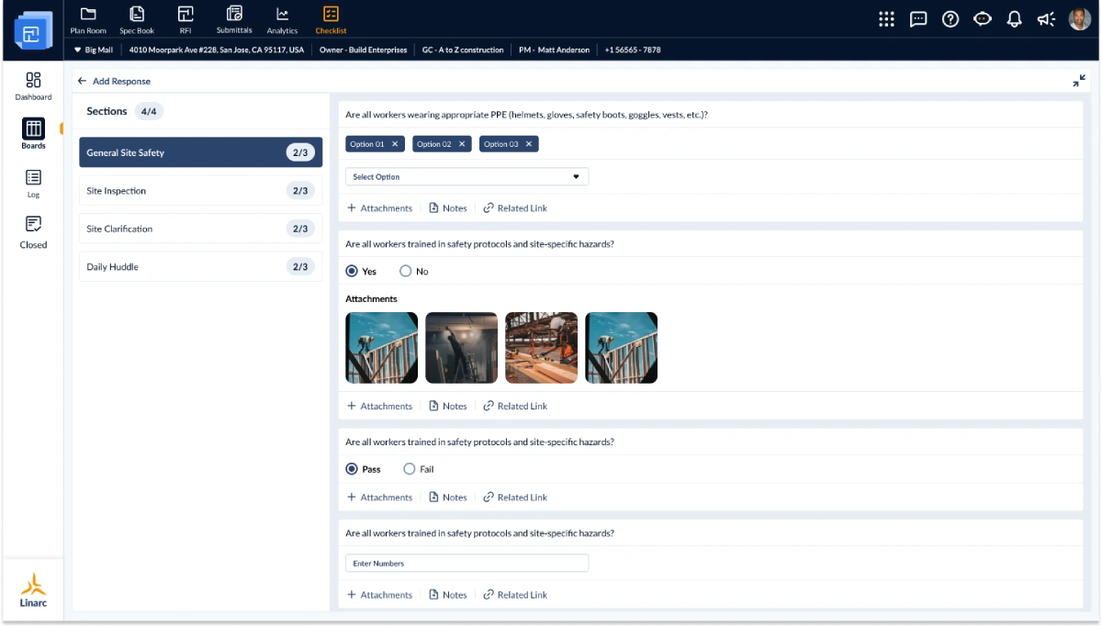
Task: Select General Site Safety section
Action: pyautogui.click(x=200, y=152)
